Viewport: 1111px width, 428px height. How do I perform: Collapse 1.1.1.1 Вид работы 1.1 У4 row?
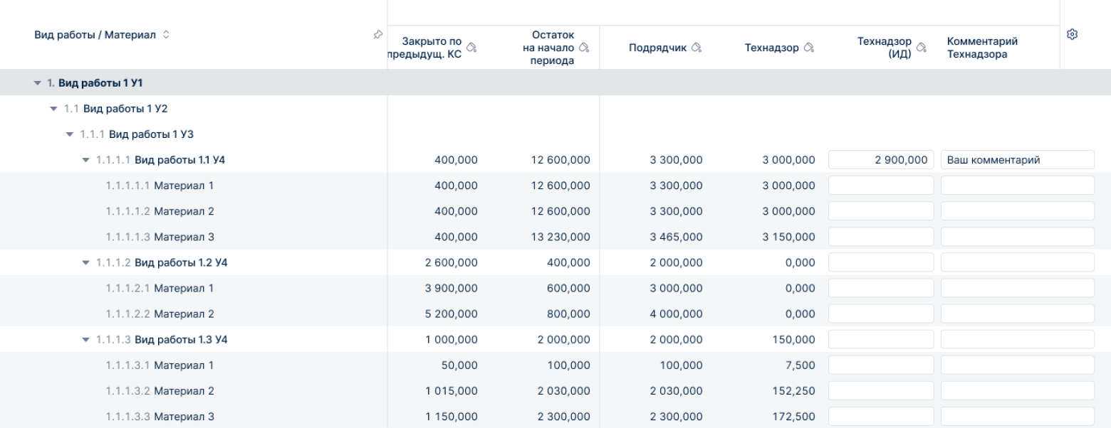pyautogui.click(x=85, y=160)
